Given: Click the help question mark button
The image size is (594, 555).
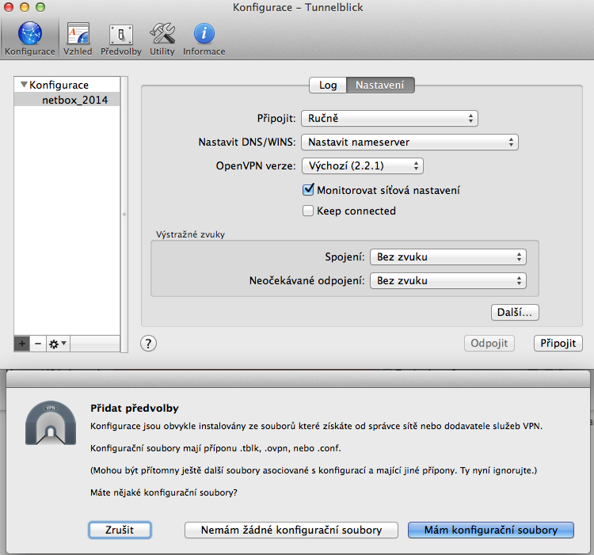Looking at the screenshot, I should pos(148,343).
